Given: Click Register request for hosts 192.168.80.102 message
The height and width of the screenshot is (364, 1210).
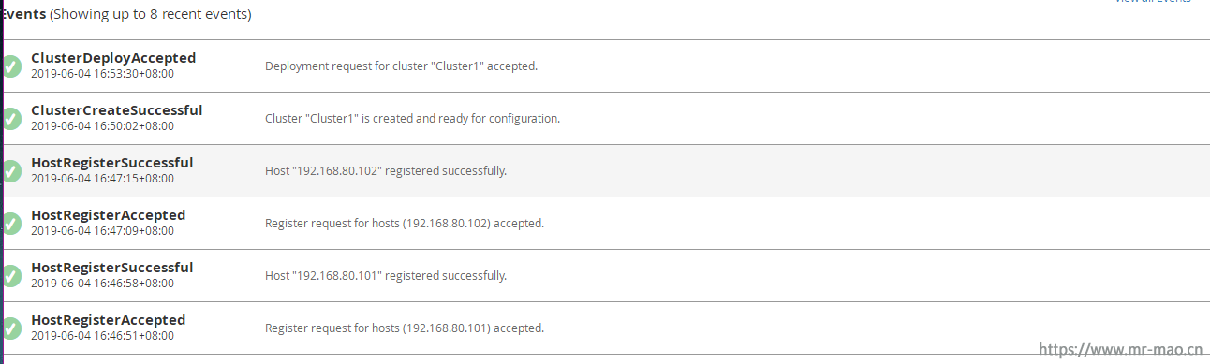Looking at the screenshot, I should coord(405,224).
